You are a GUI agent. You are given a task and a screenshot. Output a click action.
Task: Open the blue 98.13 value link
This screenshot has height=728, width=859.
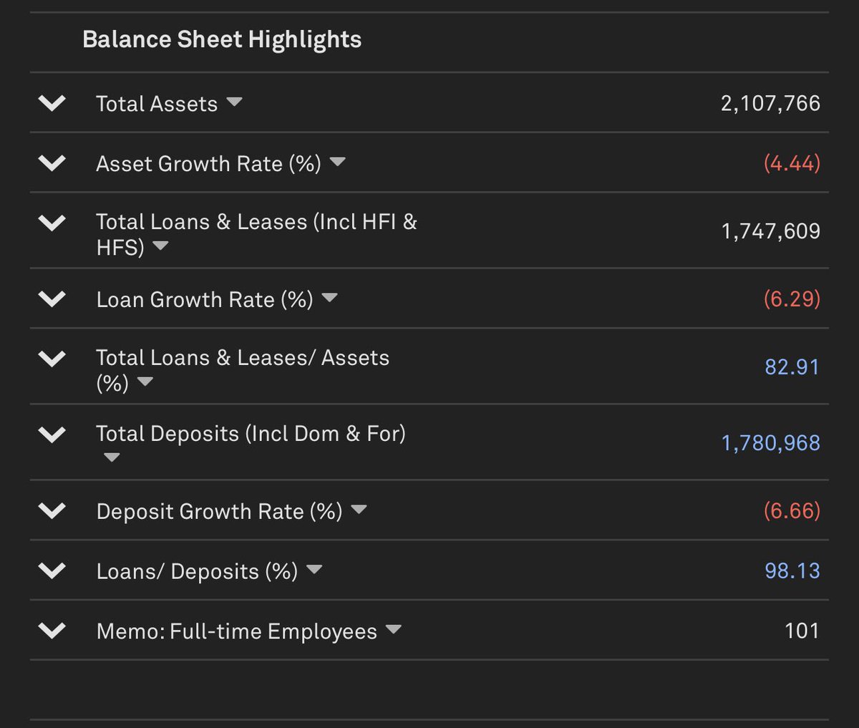(x=792, y=571)
